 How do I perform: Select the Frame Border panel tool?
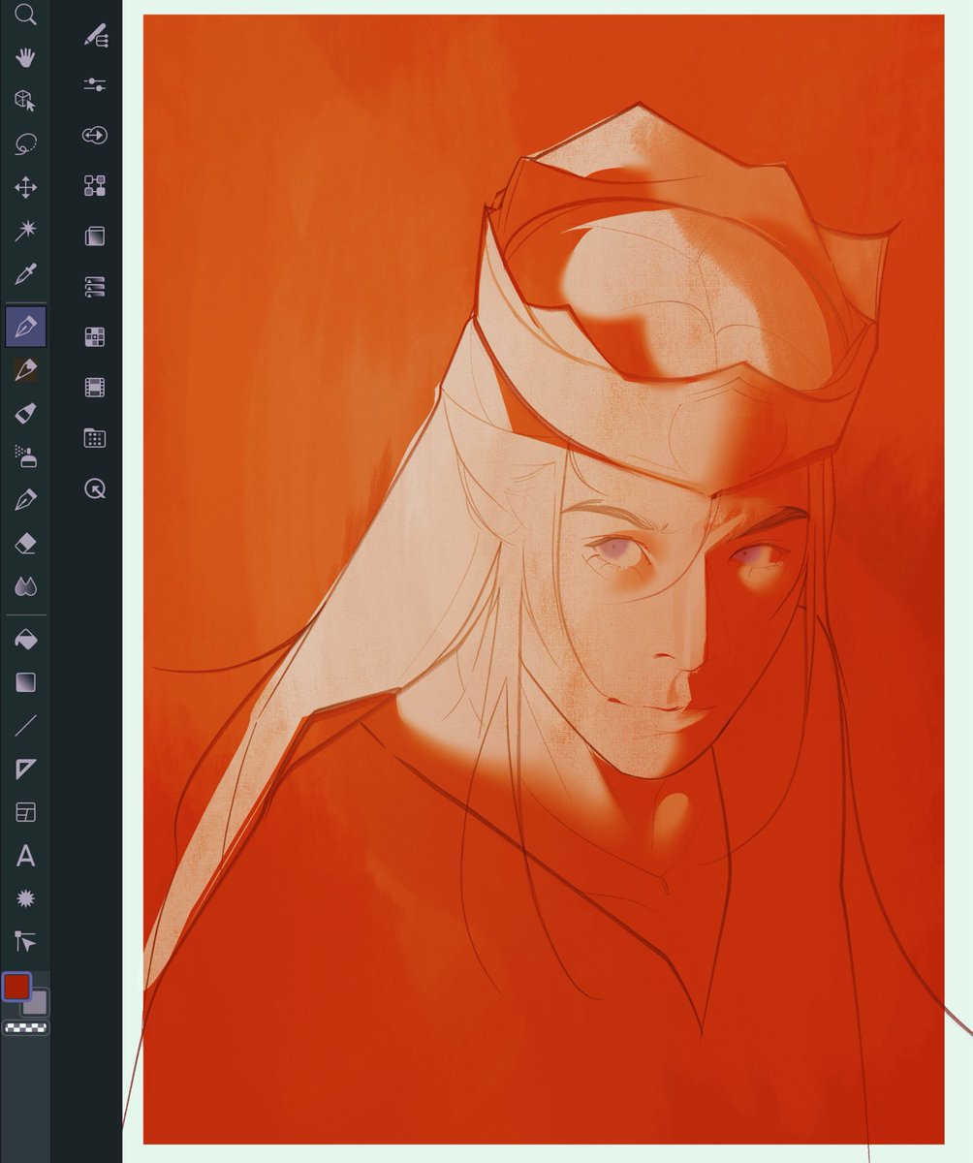coord(26,812)
